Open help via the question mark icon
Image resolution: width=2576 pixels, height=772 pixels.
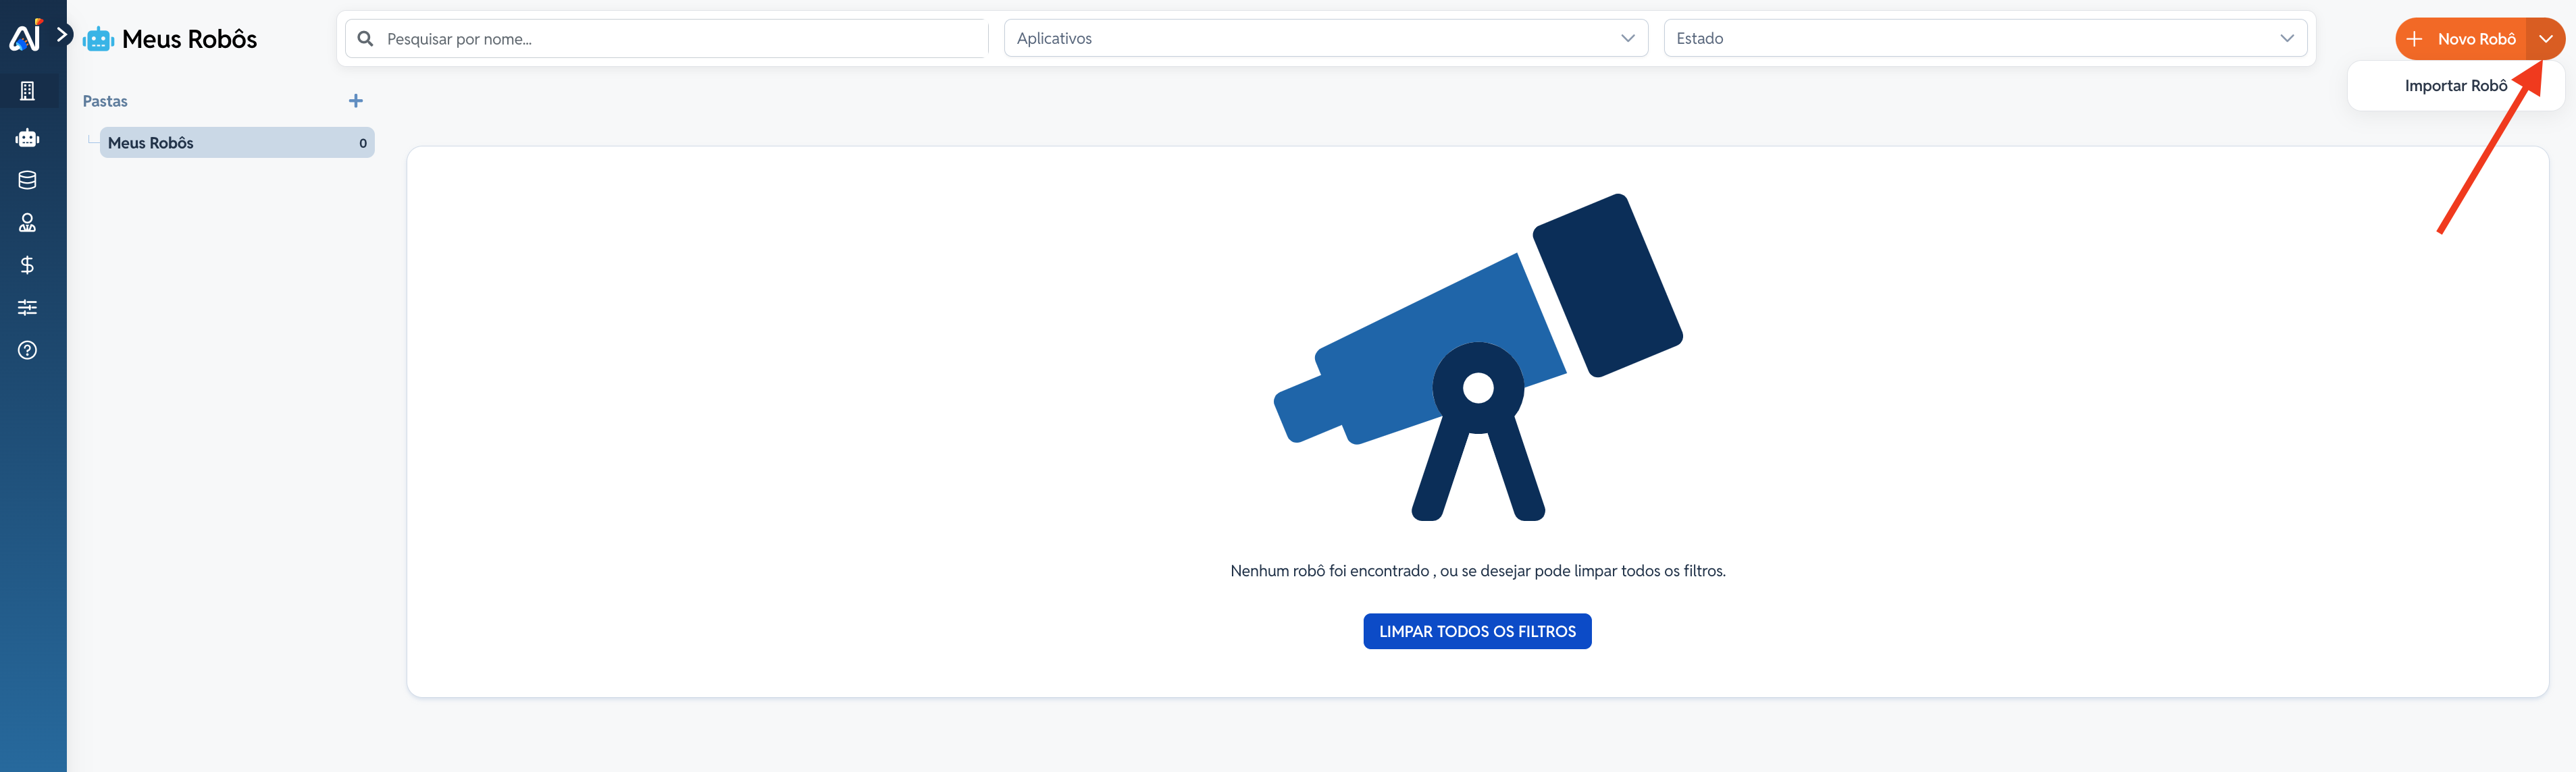(x=28, y=350)
